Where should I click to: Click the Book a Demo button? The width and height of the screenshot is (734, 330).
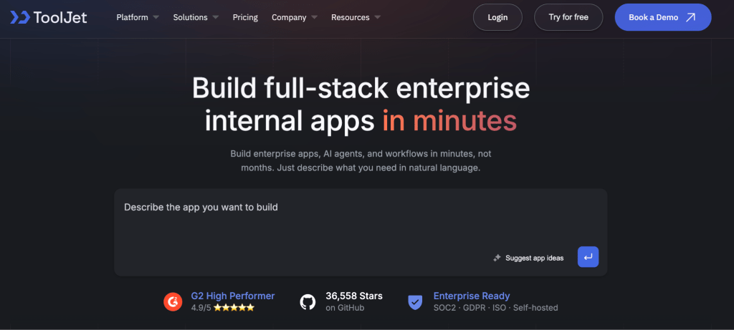pyautogui.click(x=663, y=17)
